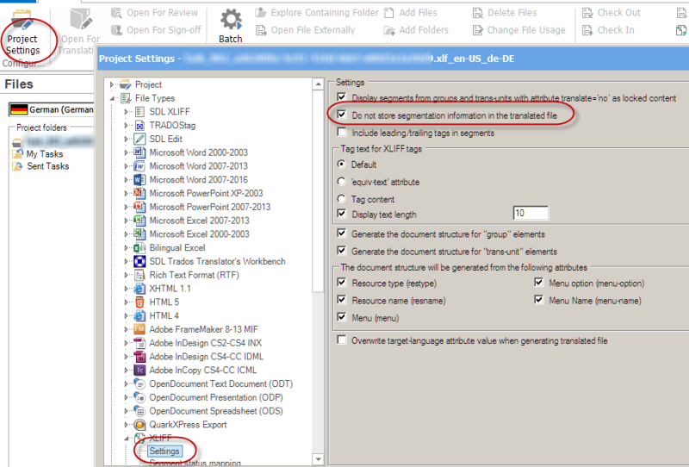
Task: Click the SDL XLIFF file type icon
Action: tap(140, 112)
